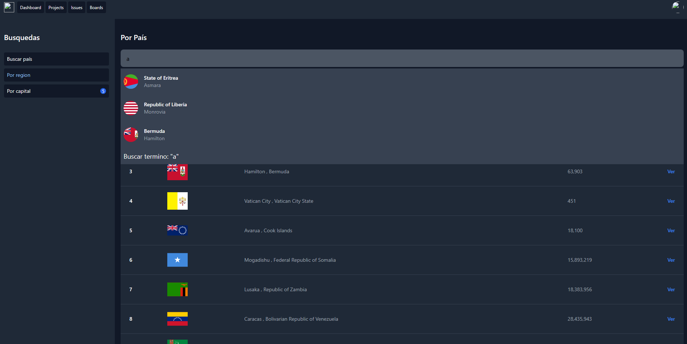Click the Busquedas sidebar heading
Image resolution: width=687 pixels, height=344 pixels.
(22, 37)
